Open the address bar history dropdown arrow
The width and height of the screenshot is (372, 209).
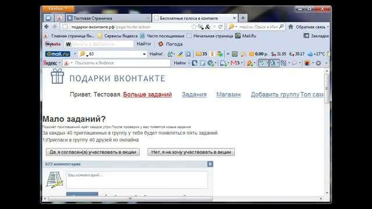click(214, 27)
